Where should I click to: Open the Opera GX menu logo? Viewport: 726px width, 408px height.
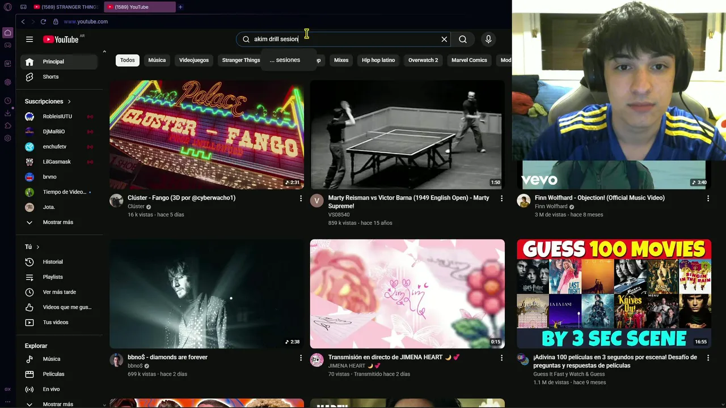coord(8,7)
